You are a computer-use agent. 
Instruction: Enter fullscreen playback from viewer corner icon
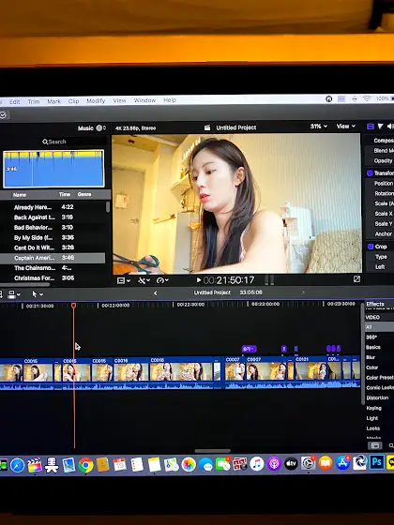(356, 279)
